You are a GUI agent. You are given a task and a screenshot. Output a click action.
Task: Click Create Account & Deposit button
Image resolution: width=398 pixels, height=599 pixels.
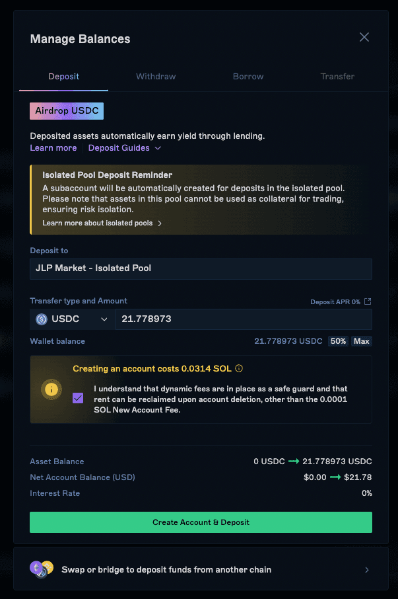[201, 522]
